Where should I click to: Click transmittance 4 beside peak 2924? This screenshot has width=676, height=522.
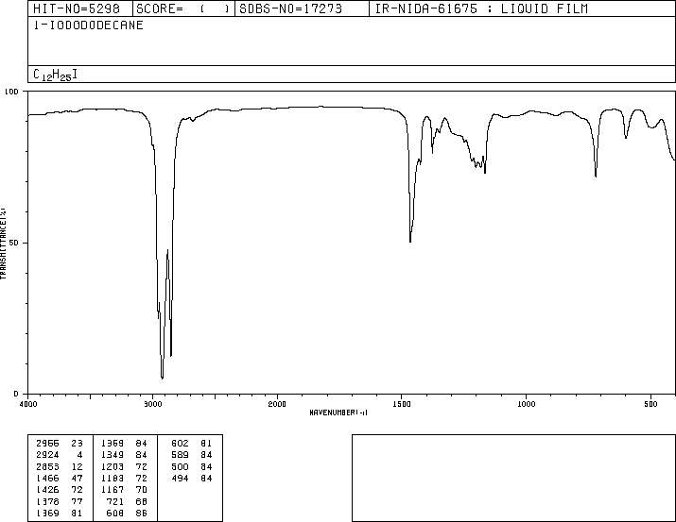click(x=79, y=455)
